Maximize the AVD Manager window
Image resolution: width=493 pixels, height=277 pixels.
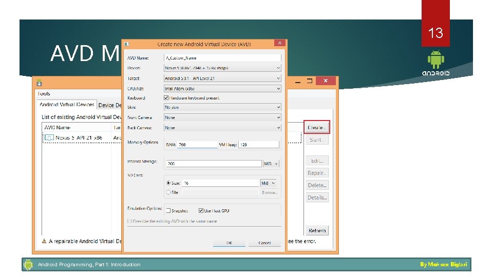point(310,81)
